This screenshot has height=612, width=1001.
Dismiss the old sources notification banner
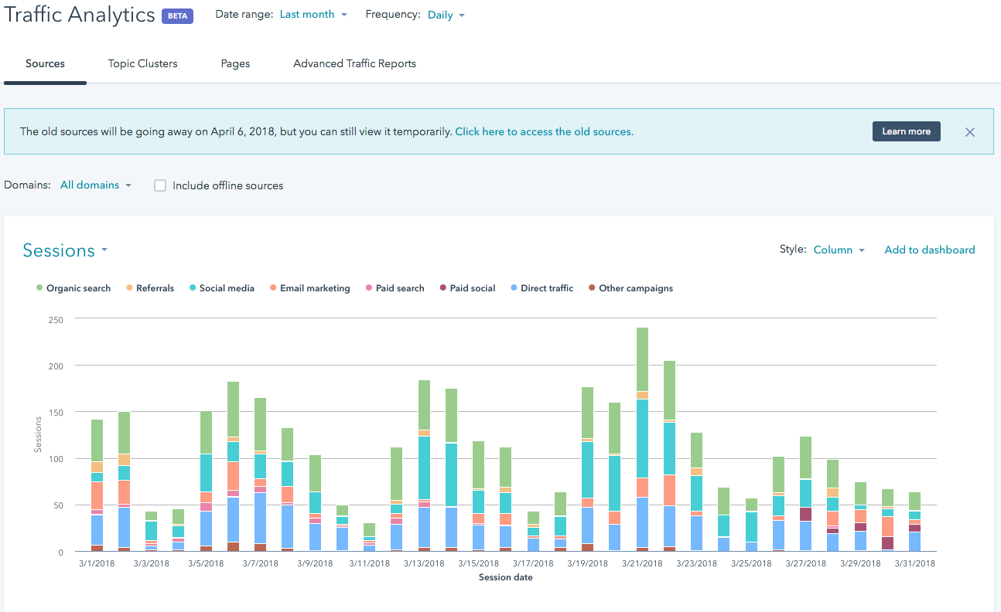click(969, 132)
